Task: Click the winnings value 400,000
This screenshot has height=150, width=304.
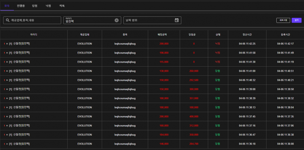Action: click(194, 117)
